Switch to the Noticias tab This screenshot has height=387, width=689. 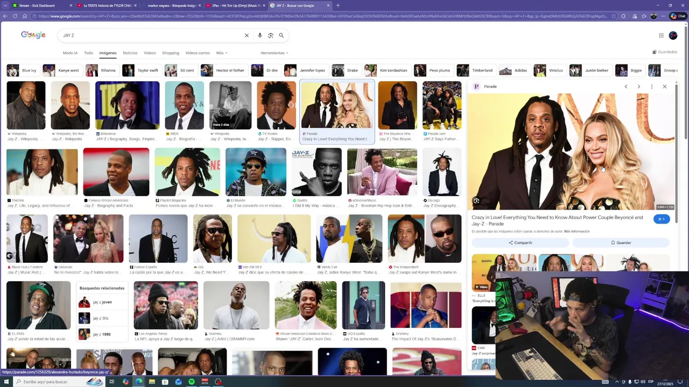pos(130,53)
